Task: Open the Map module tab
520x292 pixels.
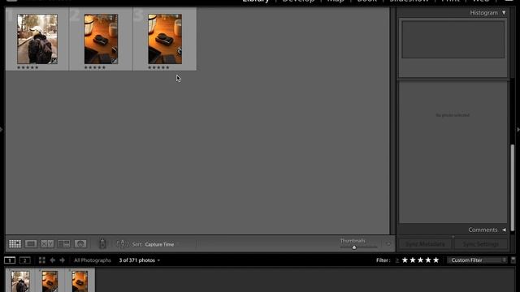Action: (x=336, y=2)
